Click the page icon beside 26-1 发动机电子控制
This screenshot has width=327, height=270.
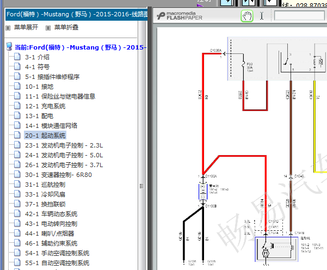click(17, 164)
